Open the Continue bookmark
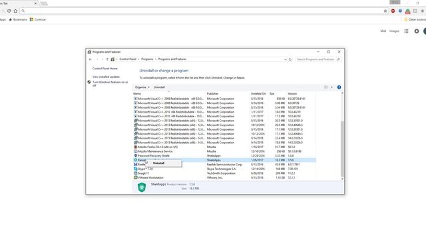Image resolution: width=426 pixels, height=240 pixels. tap(38, 19)
